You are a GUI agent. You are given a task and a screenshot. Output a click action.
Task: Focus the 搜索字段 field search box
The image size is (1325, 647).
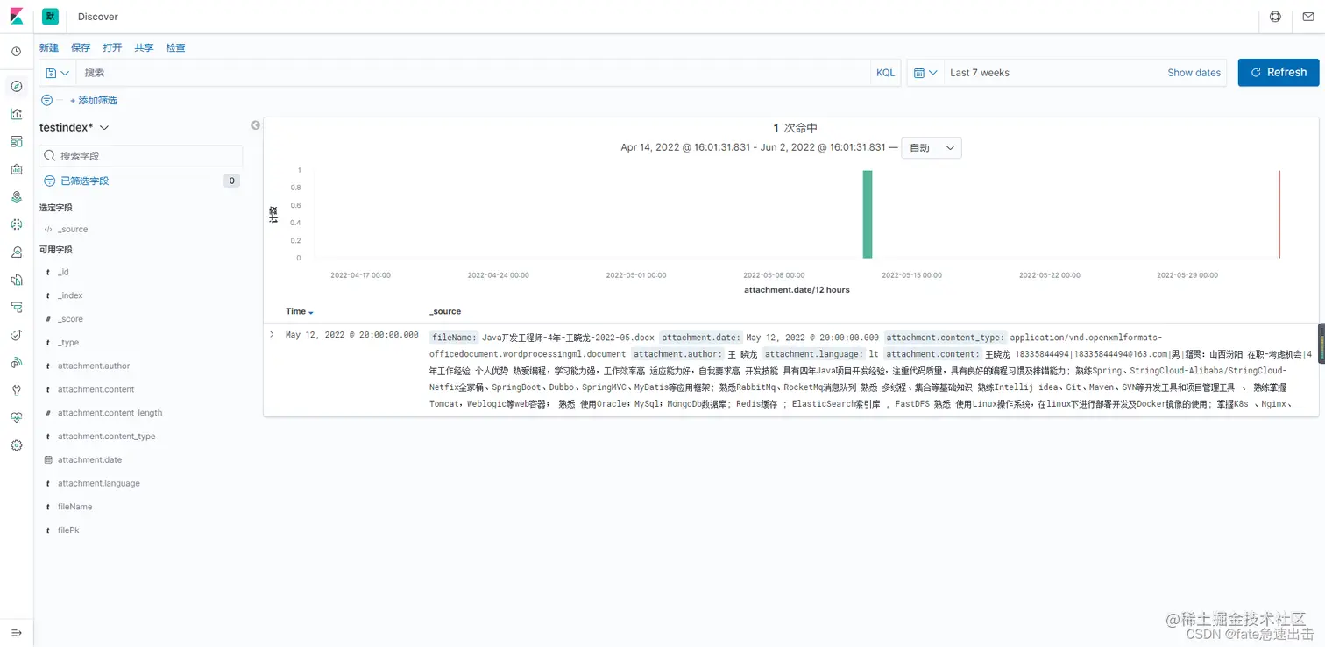click(141, 155)
